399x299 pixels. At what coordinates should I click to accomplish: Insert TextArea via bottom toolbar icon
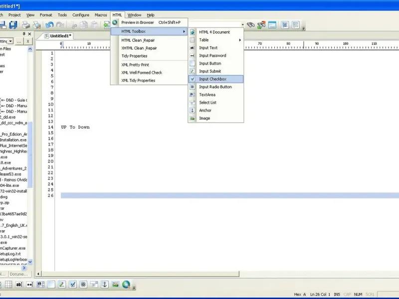point(40,284)
